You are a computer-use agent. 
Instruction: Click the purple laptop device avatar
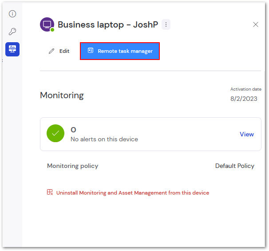pyautogui.click(x=47, y=24)
